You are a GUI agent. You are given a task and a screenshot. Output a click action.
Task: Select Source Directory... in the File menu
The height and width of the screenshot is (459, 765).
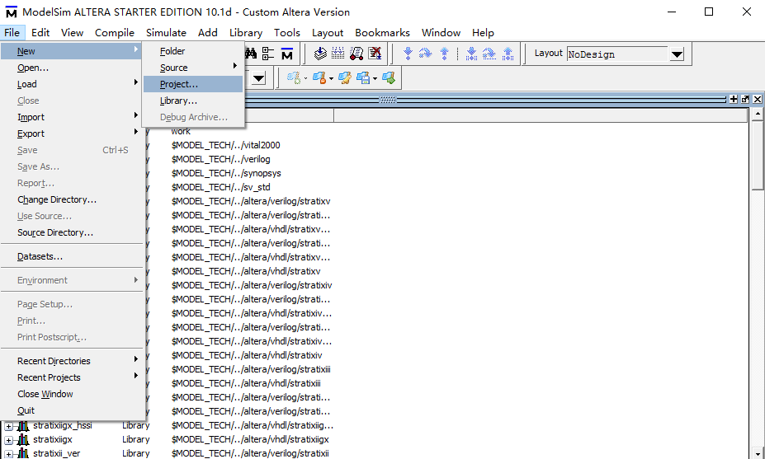pos(71,232)
